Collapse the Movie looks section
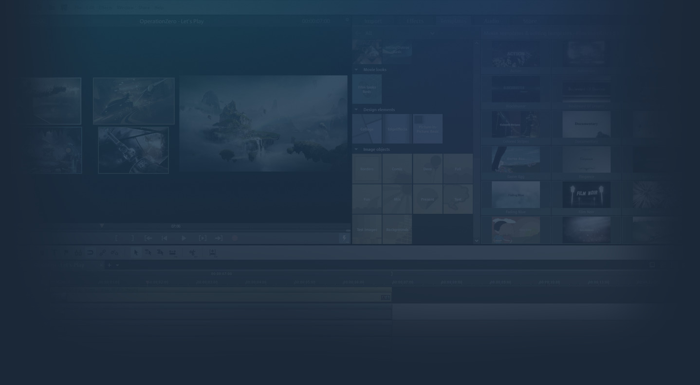Screen dimensions: 700x385 coord(356,70)
